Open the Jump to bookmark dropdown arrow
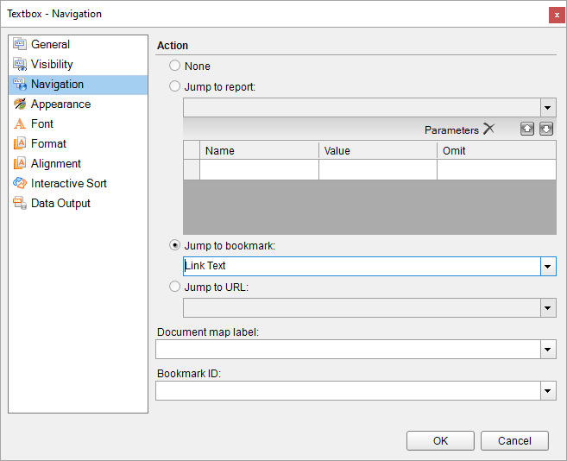The width and height of the screenshot is (567, 461). tap(548, 266)
